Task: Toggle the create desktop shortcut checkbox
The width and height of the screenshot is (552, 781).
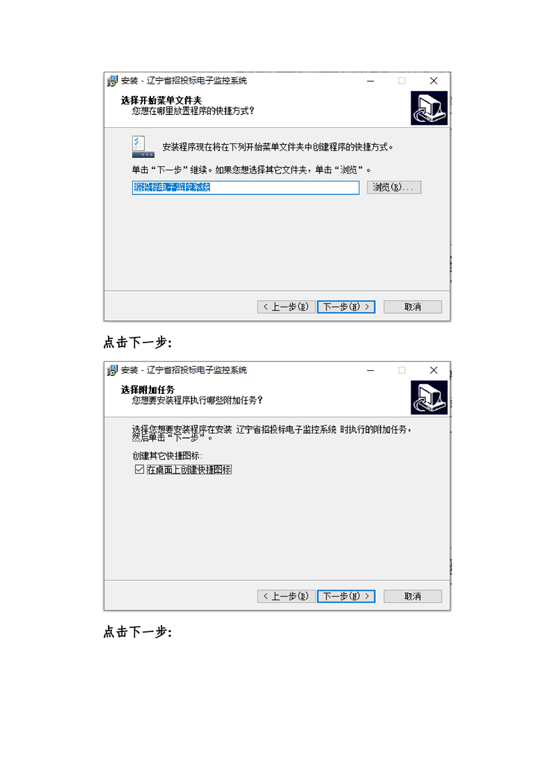Action: point(139,469)
